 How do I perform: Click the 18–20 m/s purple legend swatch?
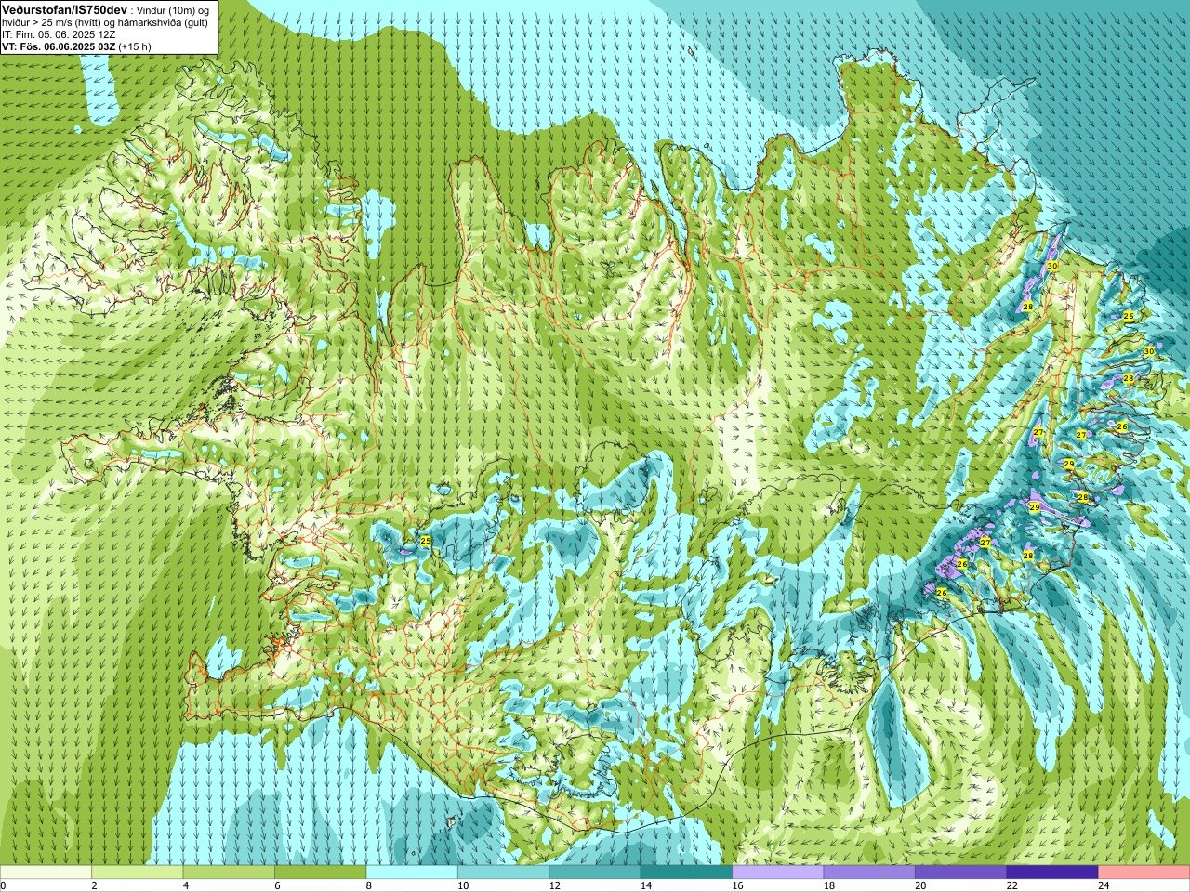pos(869,872)
